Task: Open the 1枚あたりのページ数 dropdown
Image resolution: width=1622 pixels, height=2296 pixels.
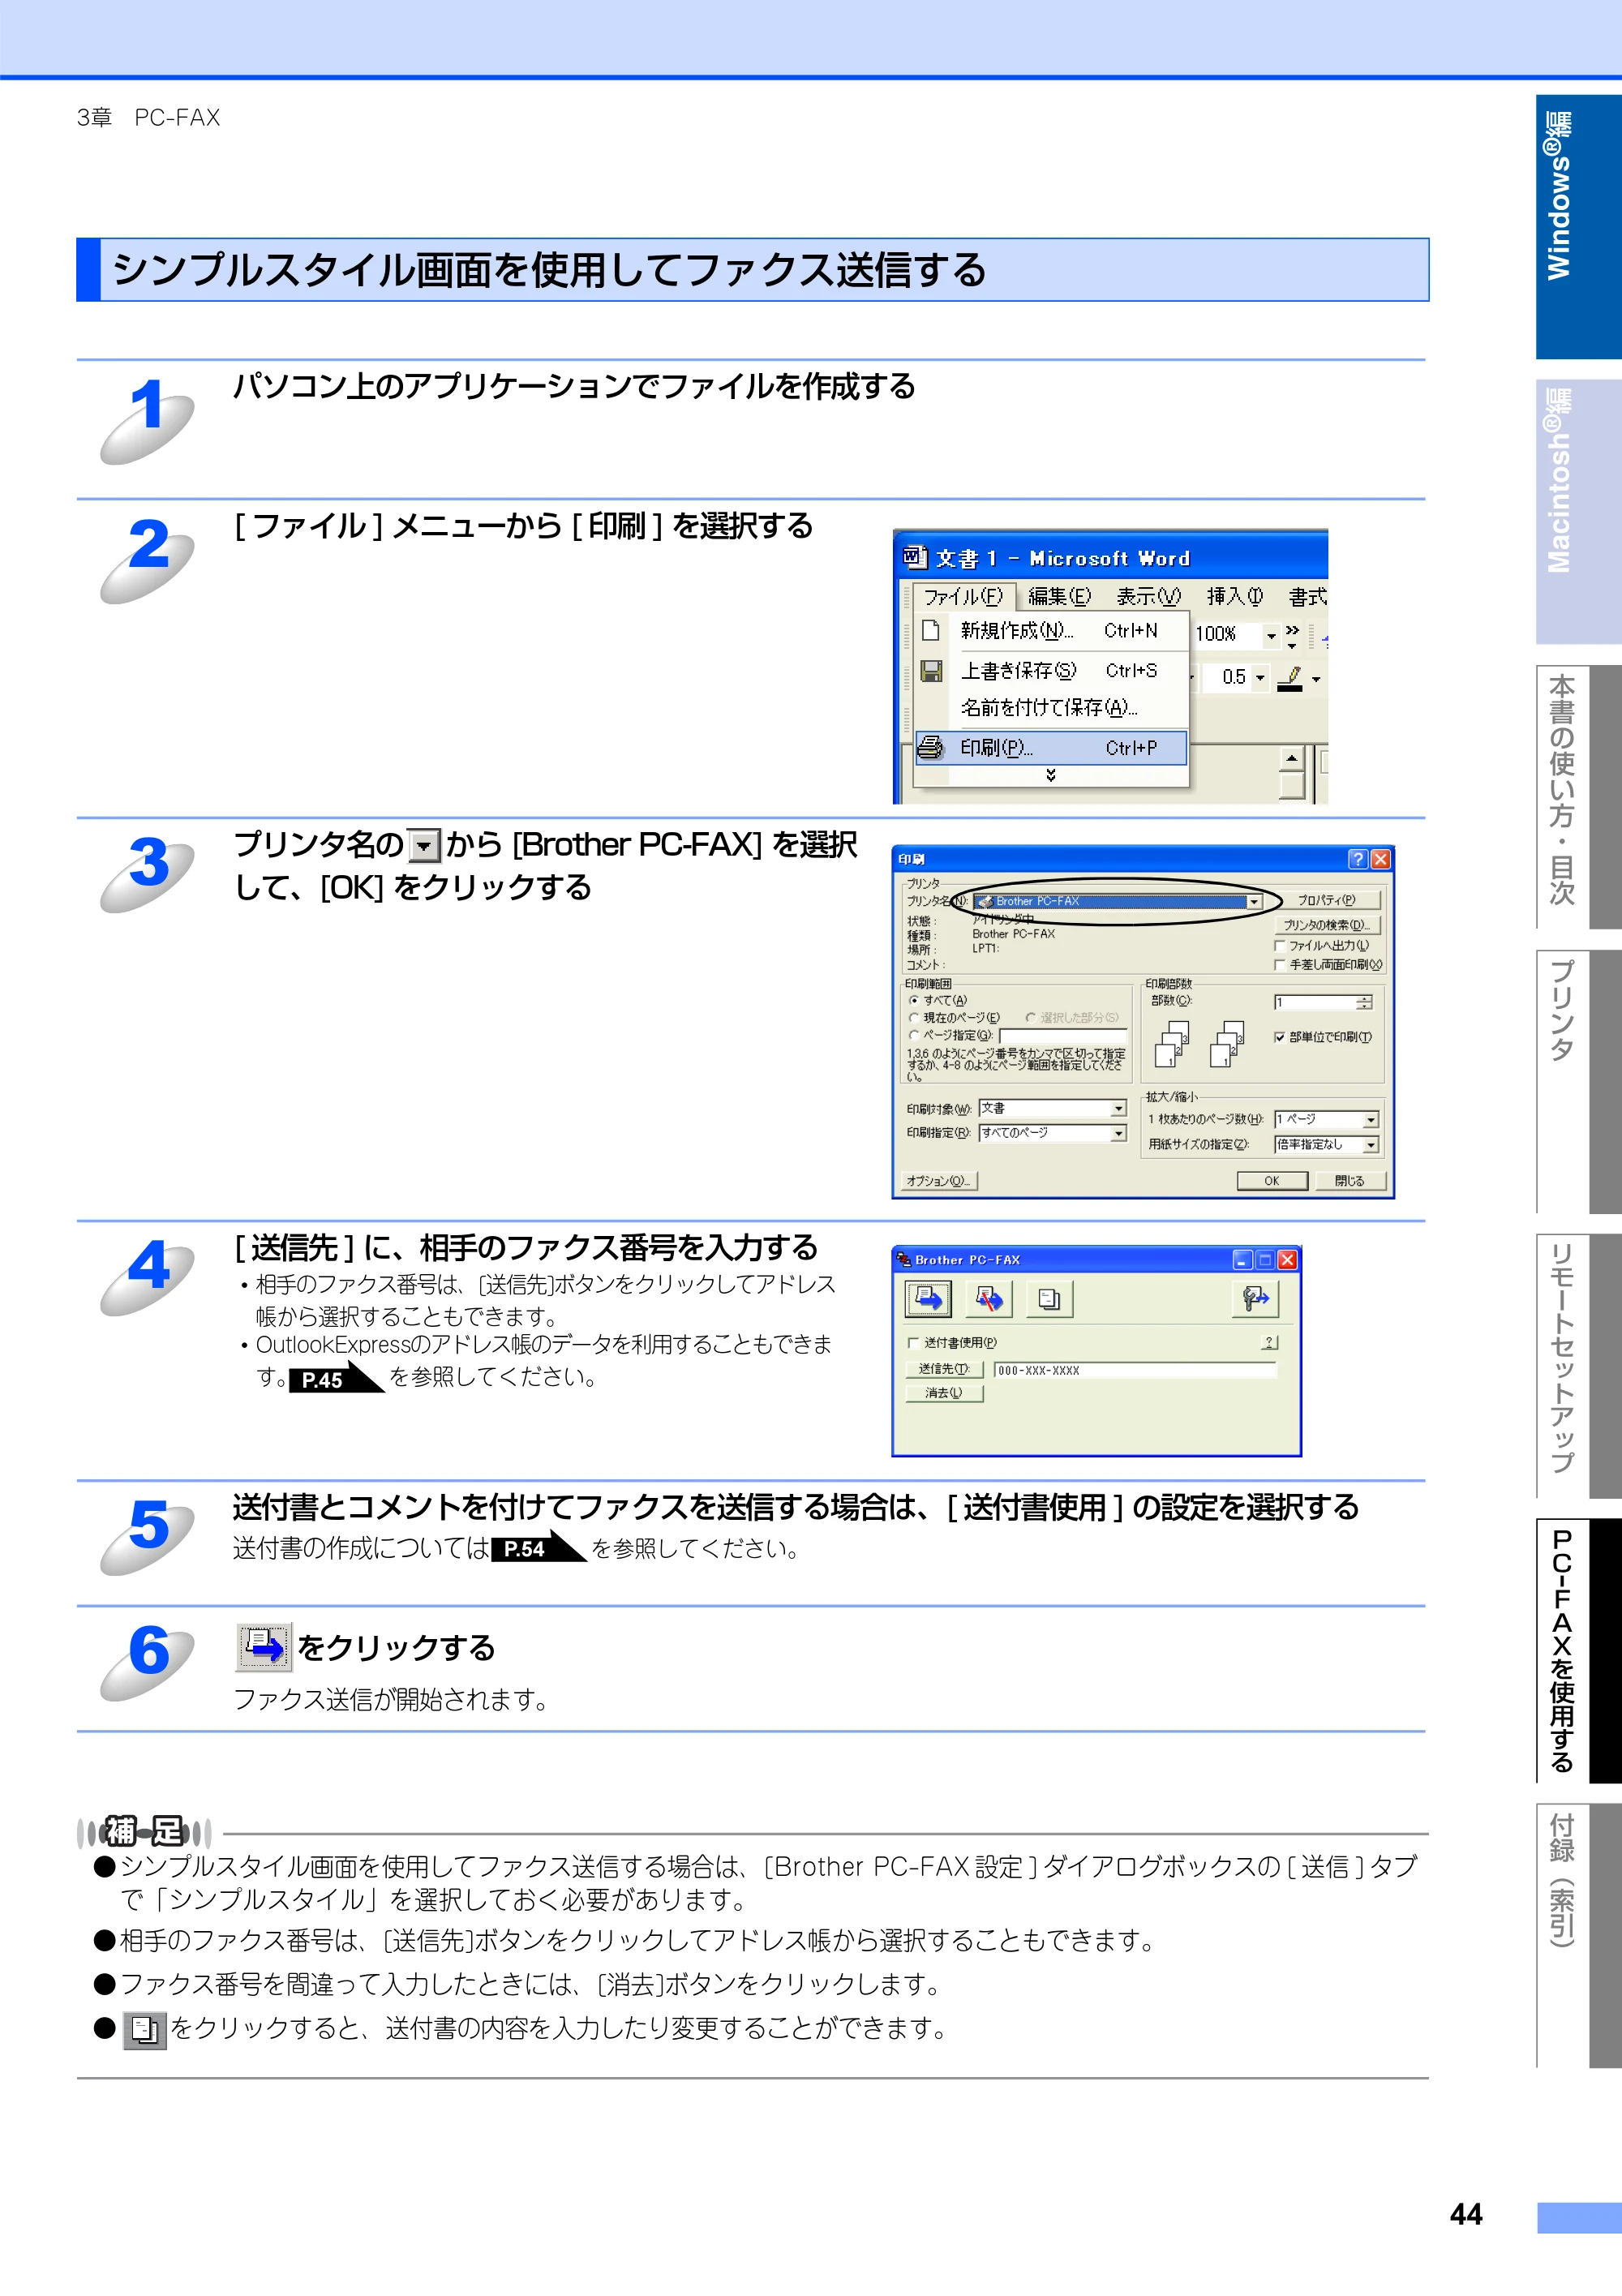Action: 1371,1120
